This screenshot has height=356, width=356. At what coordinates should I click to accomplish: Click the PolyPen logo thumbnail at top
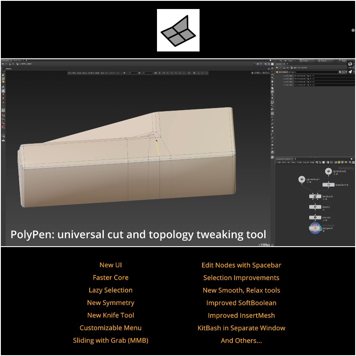coord(178,30)
